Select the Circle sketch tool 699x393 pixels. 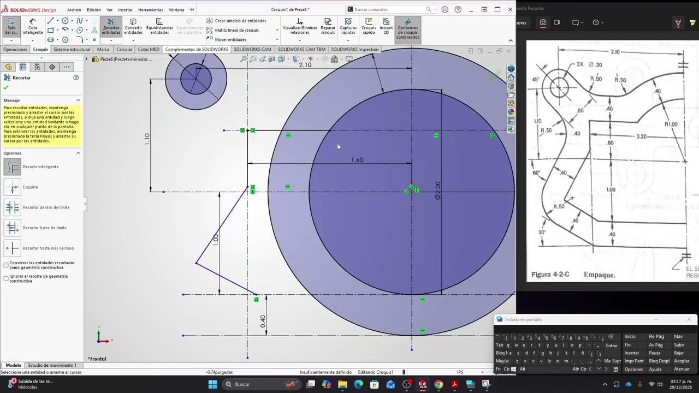coord(65,21)
